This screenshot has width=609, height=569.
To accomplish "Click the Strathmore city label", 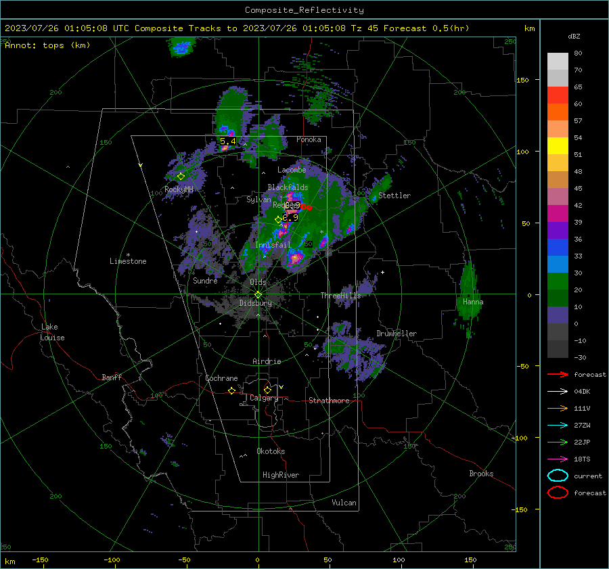I will tap(329, 401).
